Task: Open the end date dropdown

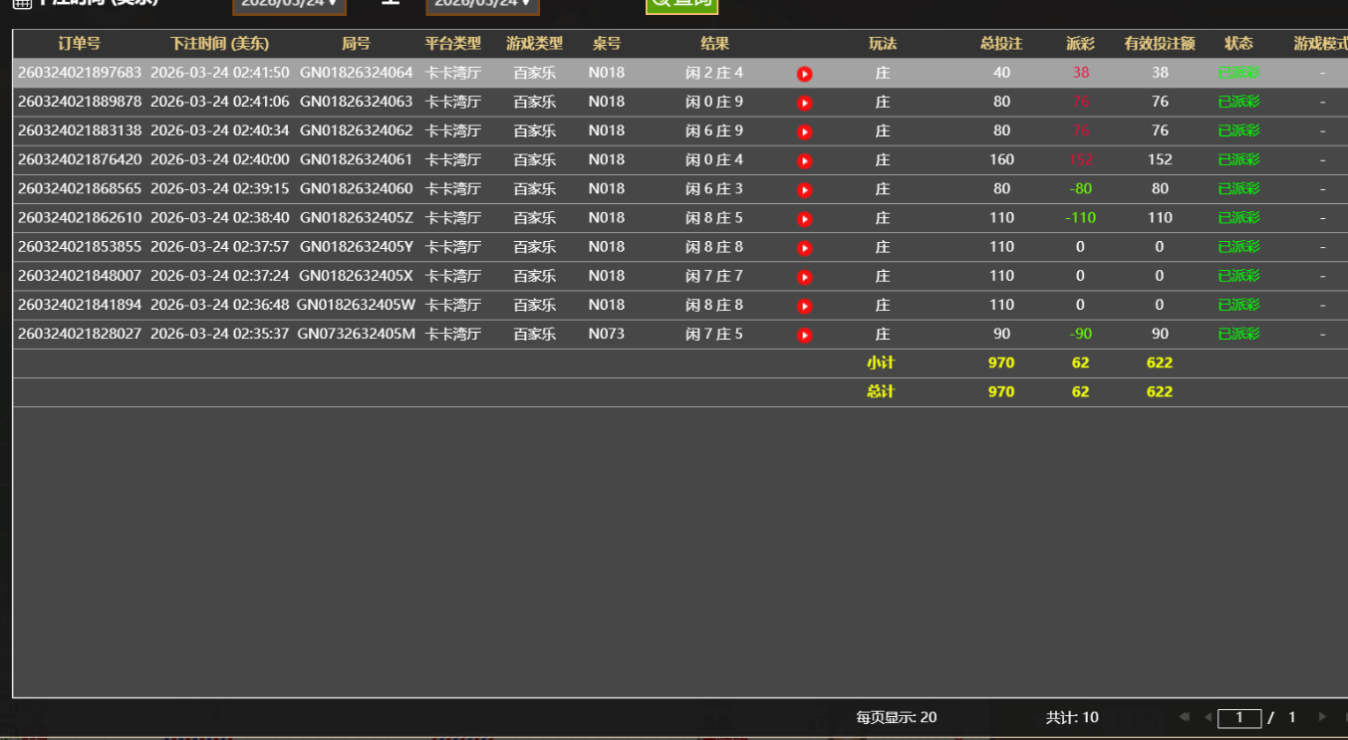Action: tap(485, 6)
